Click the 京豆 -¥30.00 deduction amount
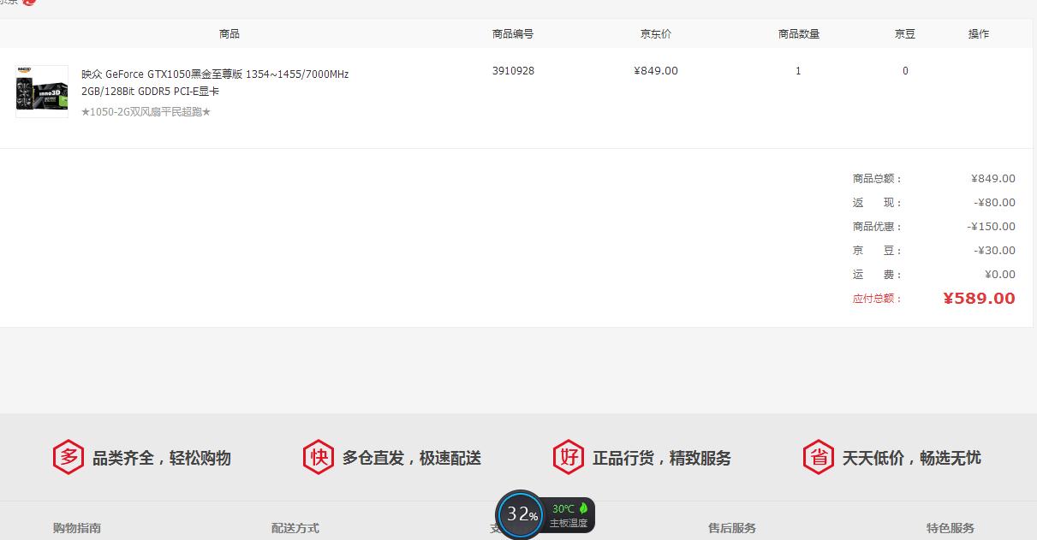The width and height of the screenshot is (1037, 540). (x=995, y=251)
